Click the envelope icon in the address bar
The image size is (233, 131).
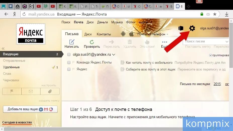pyautogui.click(x=208, y=14)
